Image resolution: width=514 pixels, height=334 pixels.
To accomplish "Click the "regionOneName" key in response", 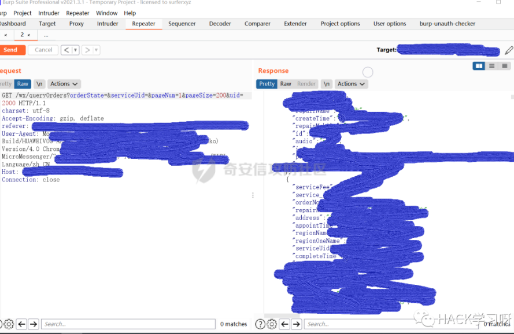I will pyautogui.click(x=317, y=241).
